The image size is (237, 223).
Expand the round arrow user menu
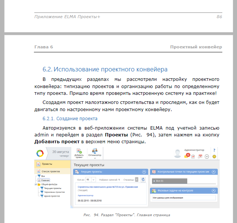coord(207,156)
